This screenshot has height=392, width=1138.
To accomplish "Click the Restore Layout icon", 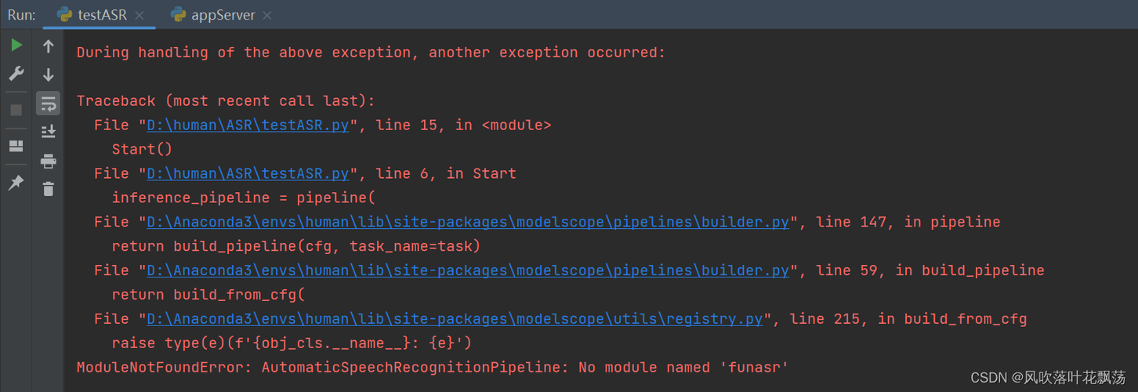I will (16, 147).
